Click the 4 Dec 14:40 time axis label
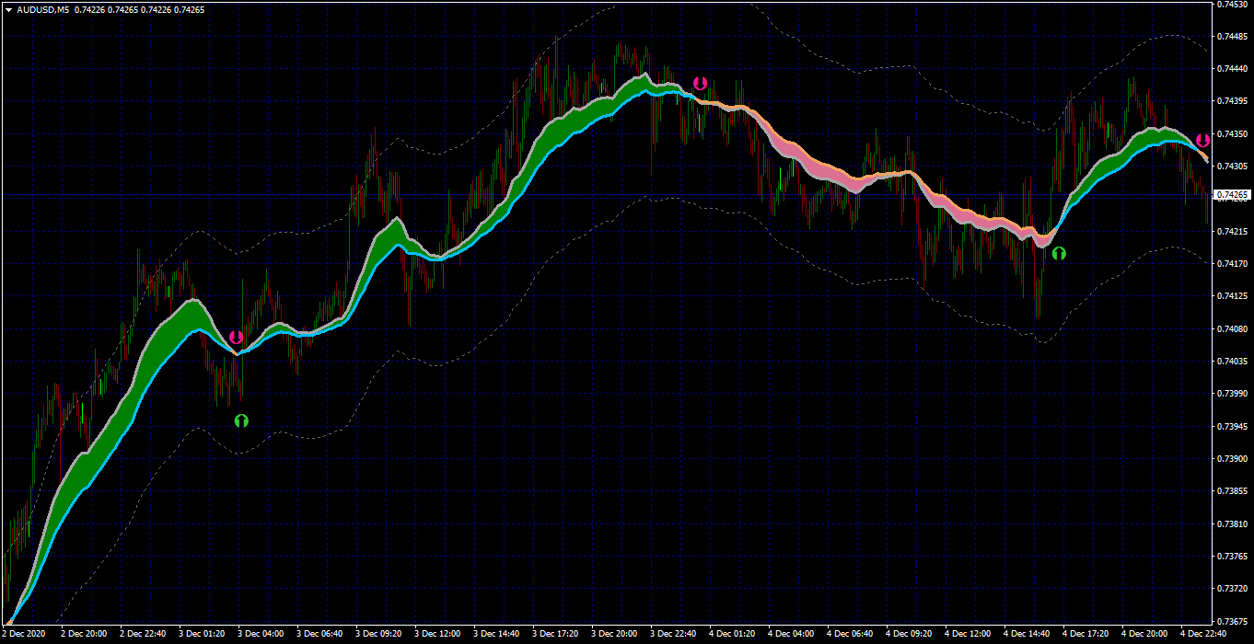Screen dimensions: 1254x644 [x=1028, y=634]
